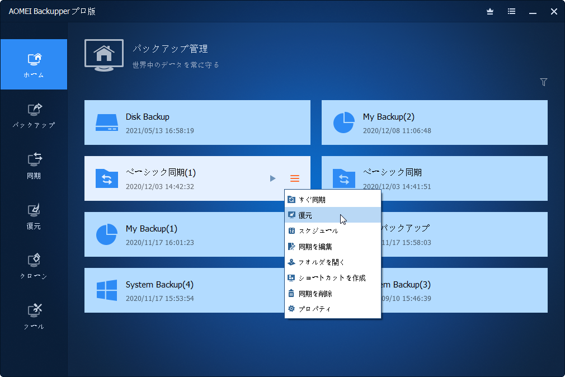Go to the 復元 sidebar section
Image resolution: width=565 pixels, height=377 pixels.
coord(34,216)
